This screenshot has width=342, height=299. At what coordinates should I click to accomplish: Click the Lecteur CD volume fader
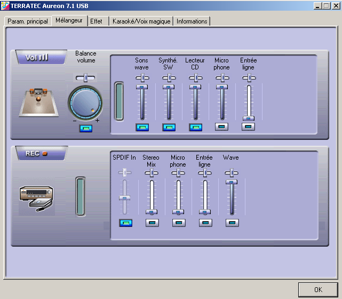coord(195,103)
